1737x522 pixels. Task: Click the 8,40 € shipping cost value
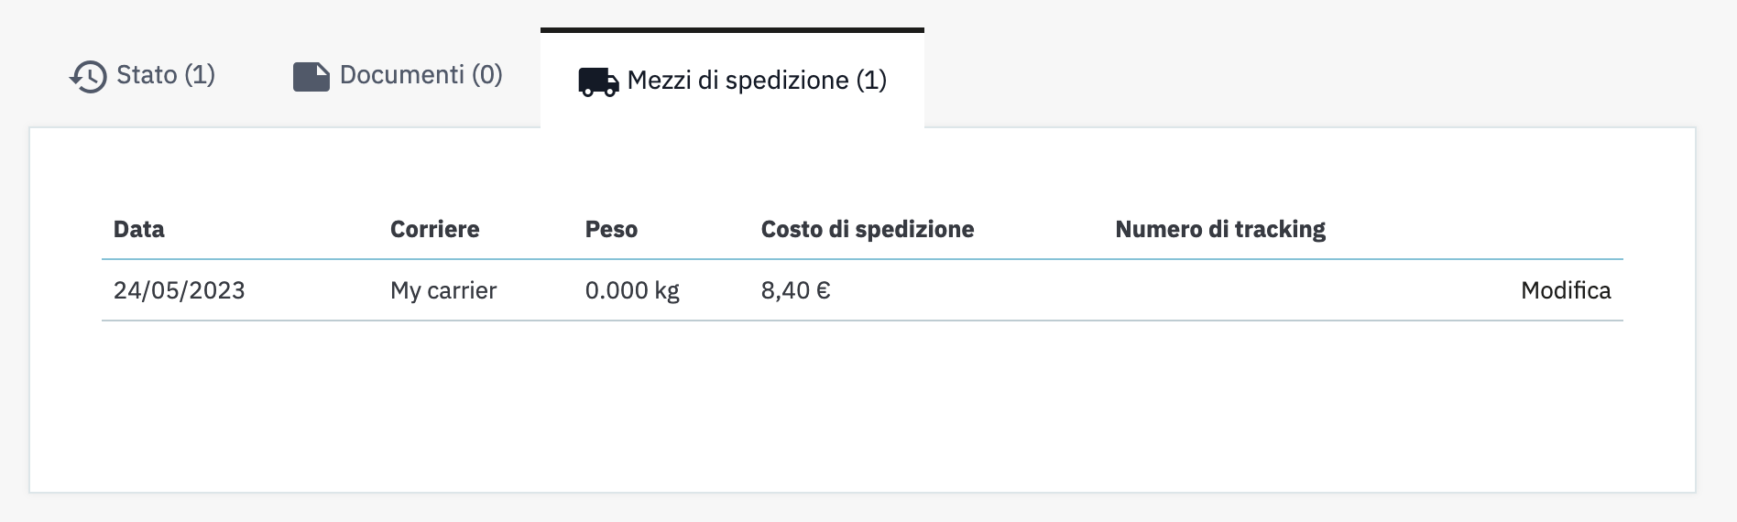[795, 290]
